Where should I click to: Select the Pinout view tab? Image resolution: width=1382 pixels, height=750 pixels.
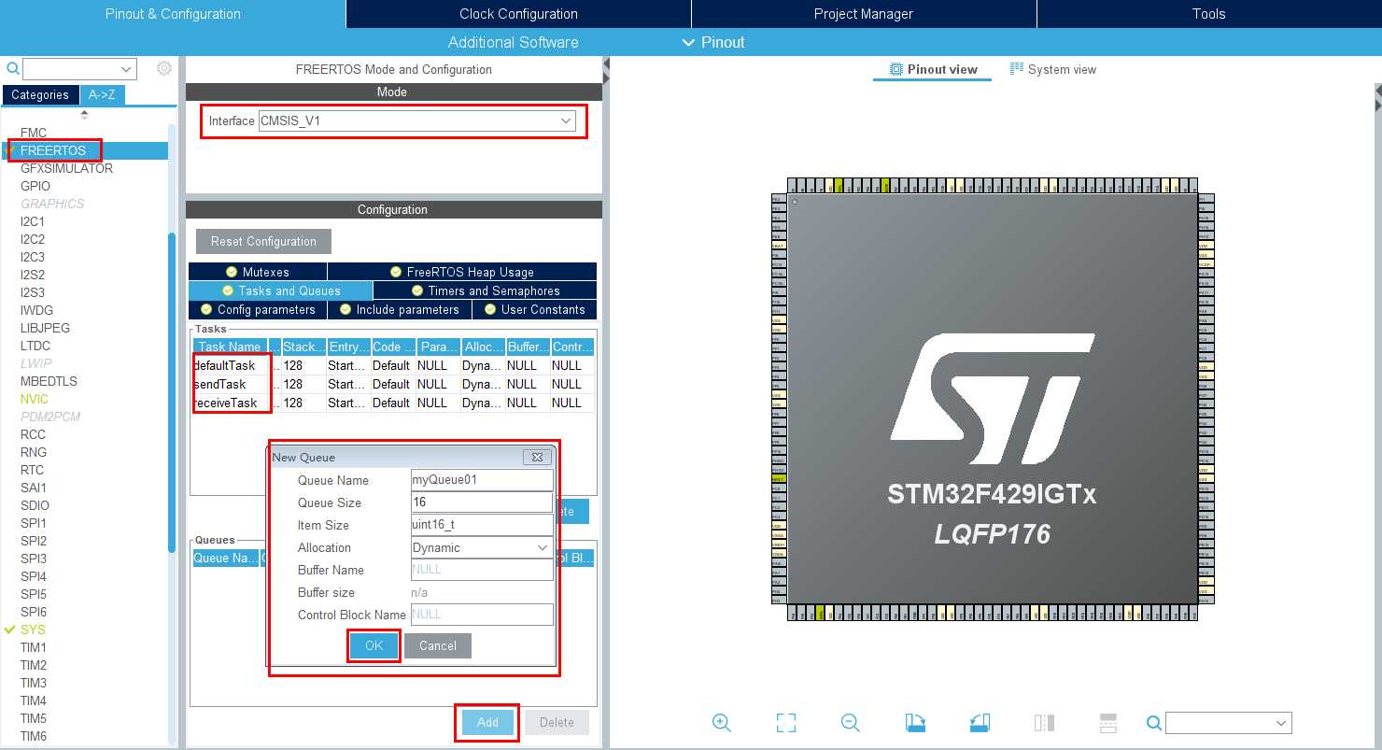(933, 69)
